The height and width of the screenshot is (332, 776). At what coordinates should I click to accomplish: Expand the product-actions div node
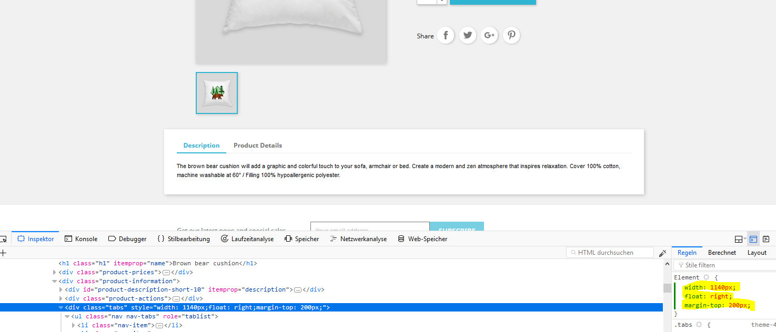click(61, 298)
